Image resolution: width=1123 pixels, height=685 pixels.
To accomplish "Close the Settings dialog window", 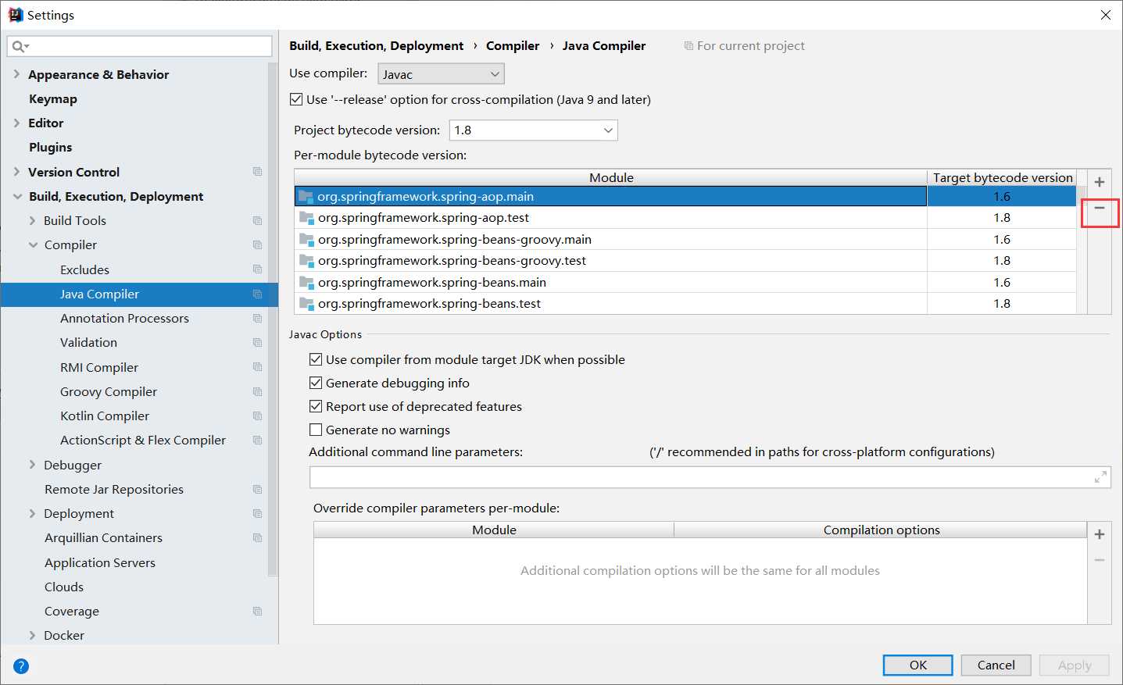I will 1105,15.
